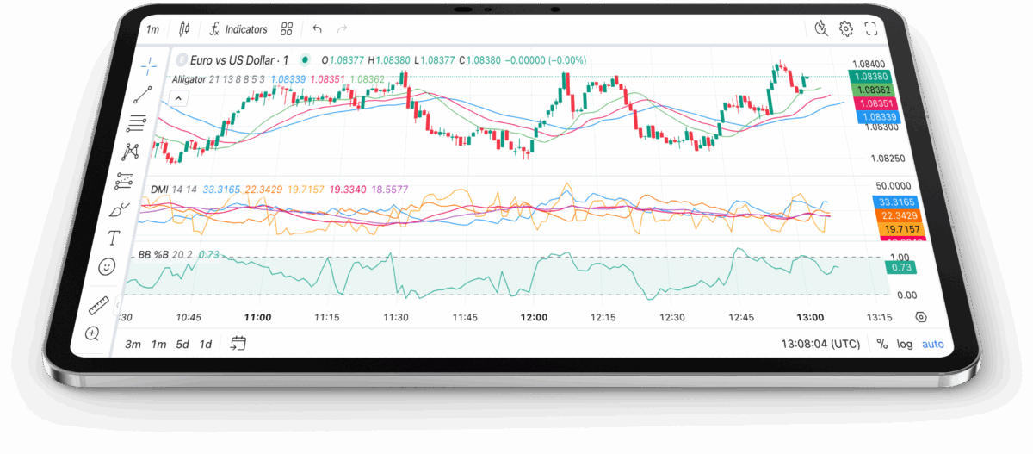Open the quick search lightning icon
Screen dimensions: 1033x454
(x=821, y=28)
